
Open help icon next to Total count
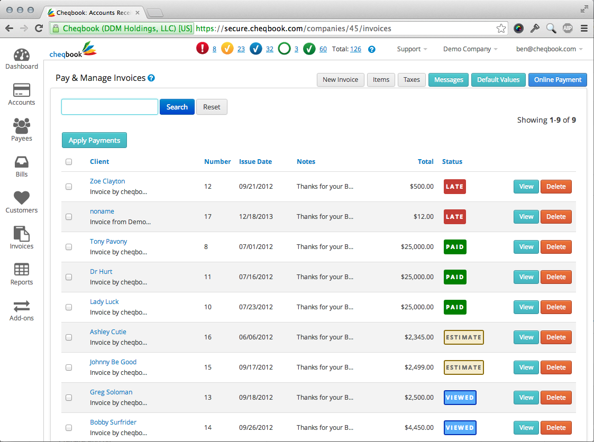point(372,49)
